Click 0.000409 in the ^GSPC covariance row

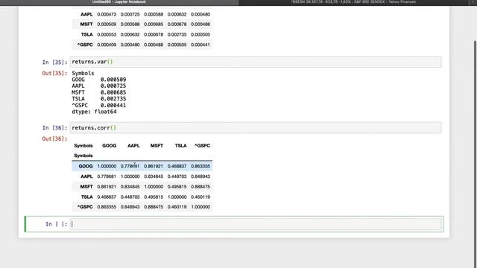click(107, 45)
